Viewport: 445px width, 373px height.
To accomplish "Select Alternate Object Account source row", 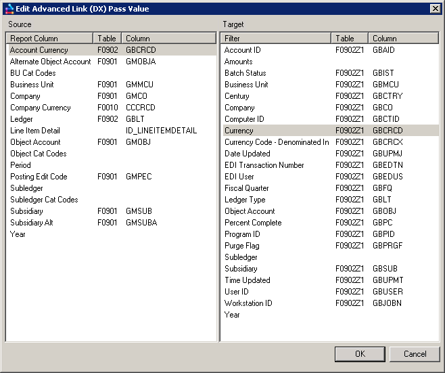I will [x=50, y=62].
